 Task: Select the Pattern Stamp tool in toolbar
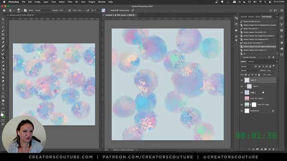pos(3,58)
